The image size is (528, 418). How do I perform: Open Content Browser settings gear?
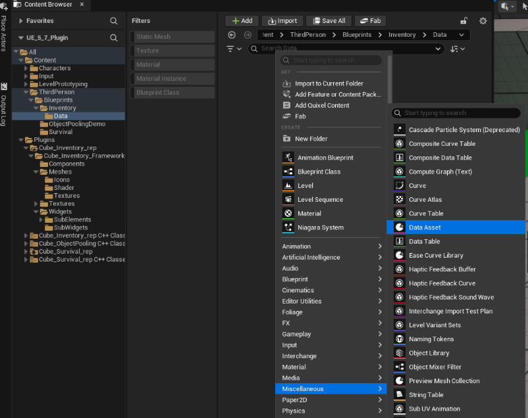(483, 21)
